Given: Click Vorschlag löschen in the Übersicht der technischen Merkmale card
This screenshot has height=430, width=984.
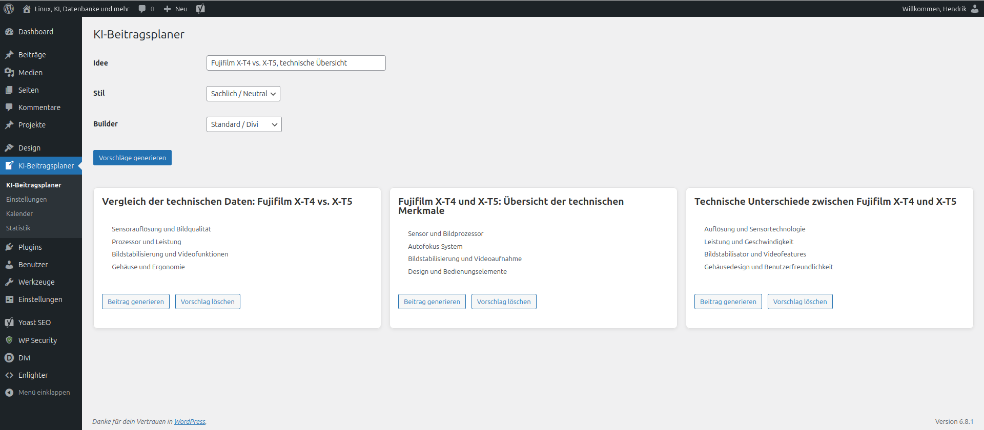Looking at the screenshot, I should 504,302.
